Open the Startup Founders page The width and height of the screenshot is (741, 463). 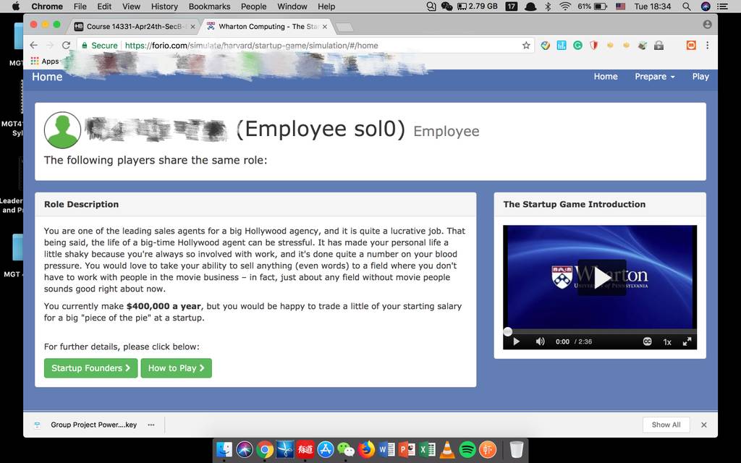[90, 368]
